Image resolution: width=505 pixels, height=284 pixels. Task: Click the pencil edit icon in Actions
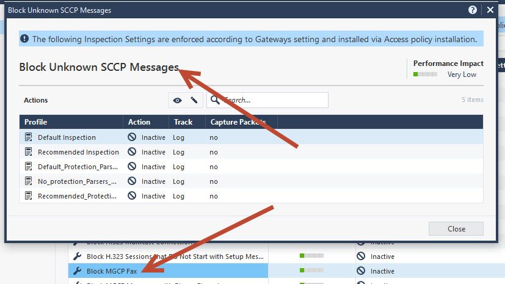[194, 100]
